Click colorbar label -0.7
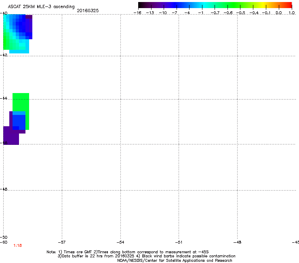Image resolution: width=299 pixels, height=263 pixels. click(x=215, y=13)
